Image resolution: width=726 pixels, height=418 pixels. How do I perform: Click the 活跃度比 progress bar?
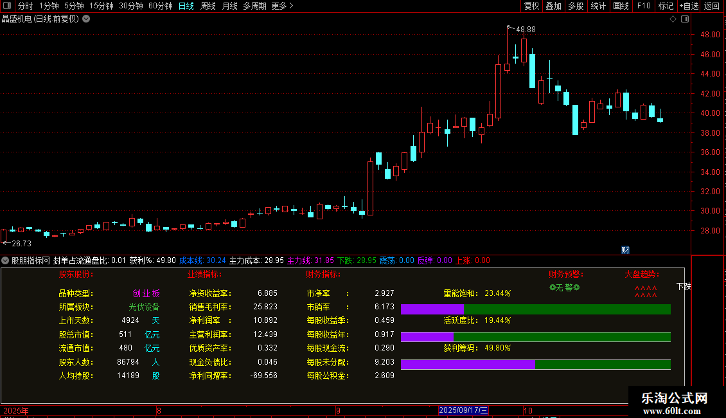click(x=536, y=337)
